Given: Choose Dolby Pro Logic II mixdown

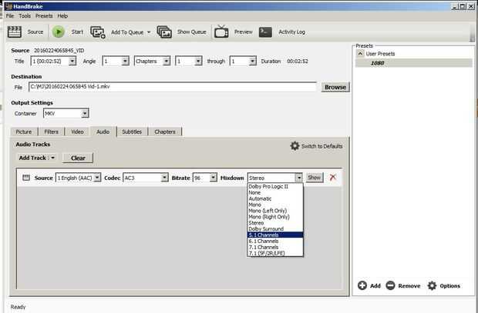Looking at the screenshot, I should pyautogui.click(x=275, y=186).
